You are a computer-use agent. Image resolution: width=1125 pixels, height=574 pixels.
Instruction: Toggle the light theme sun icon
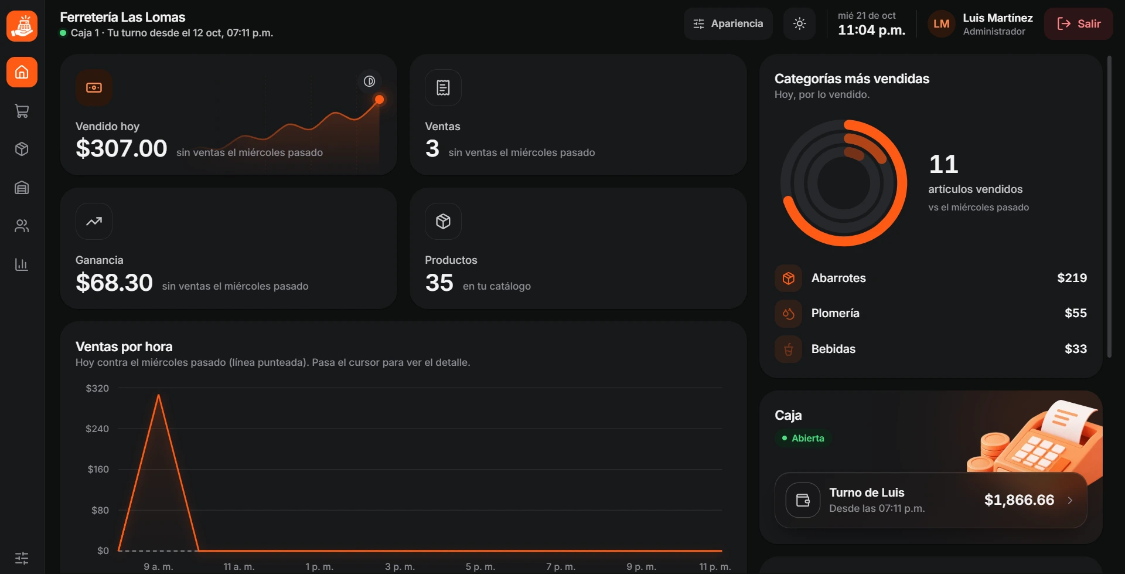click(x=799, y=23)
